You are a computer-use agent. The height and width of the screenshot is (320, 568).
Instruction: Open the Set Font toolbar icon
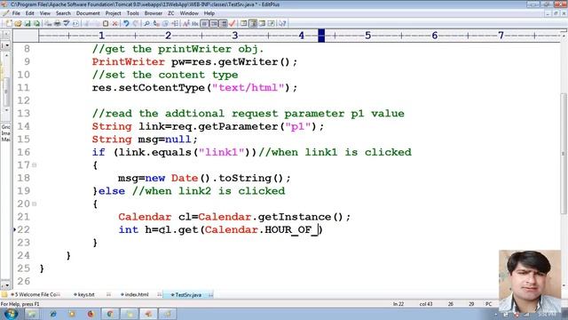tap(185, 24)
